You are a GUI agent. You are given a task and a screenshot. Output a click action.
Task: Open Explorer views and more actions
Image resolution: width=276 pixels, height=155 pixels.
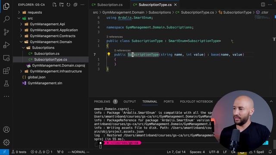82,5
